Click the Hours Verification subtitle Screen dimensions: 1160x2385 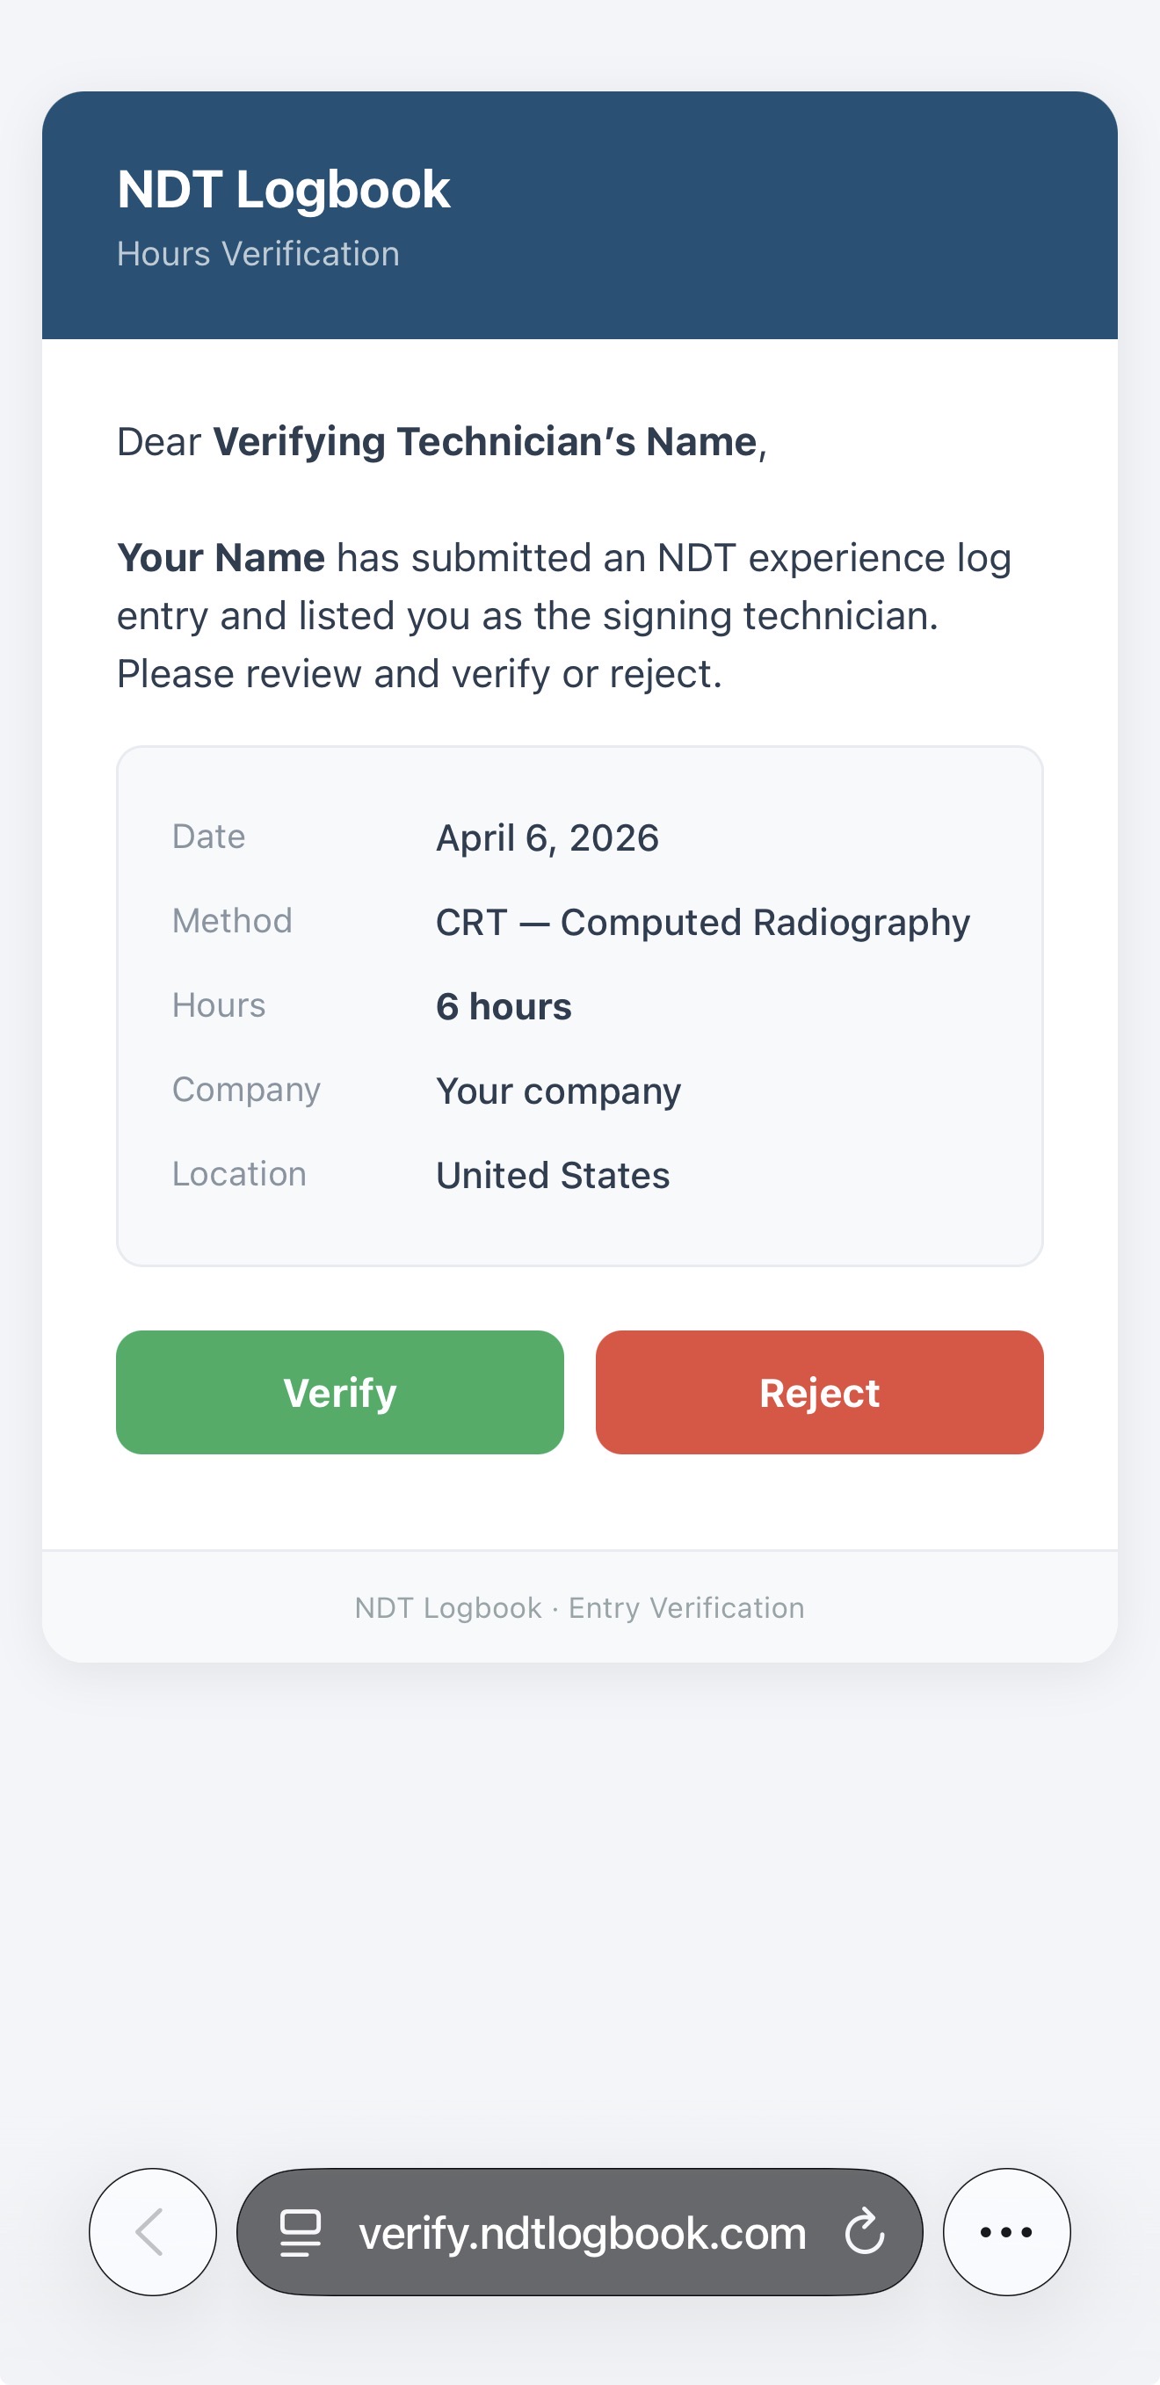coord(257,253)
